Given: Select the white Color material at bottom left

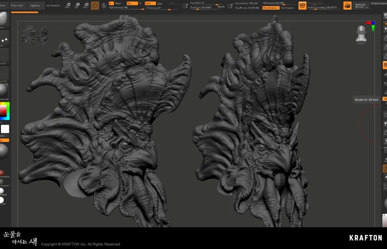Looking at the screenshot, I should tap(2, 200).
